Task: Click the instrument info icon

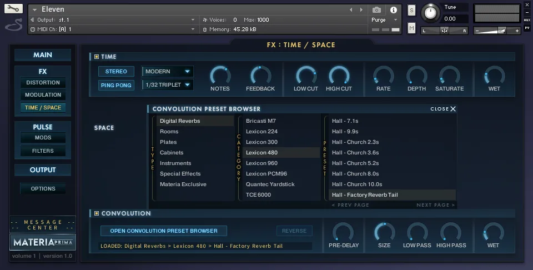Action: 394,10
